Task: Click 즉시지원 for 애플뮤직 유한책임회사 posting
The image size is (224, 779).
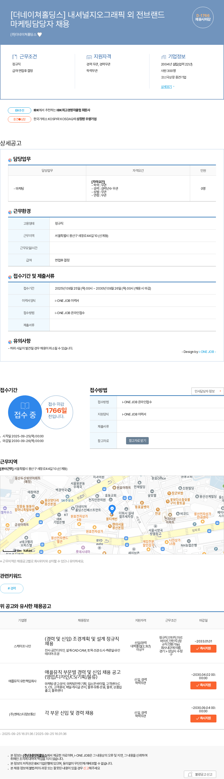Action: click(x=203, y=685)
